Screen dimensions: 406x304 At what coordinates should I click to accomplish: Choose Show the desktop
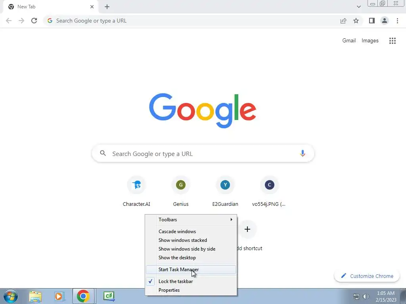click(x=191, y=258)
